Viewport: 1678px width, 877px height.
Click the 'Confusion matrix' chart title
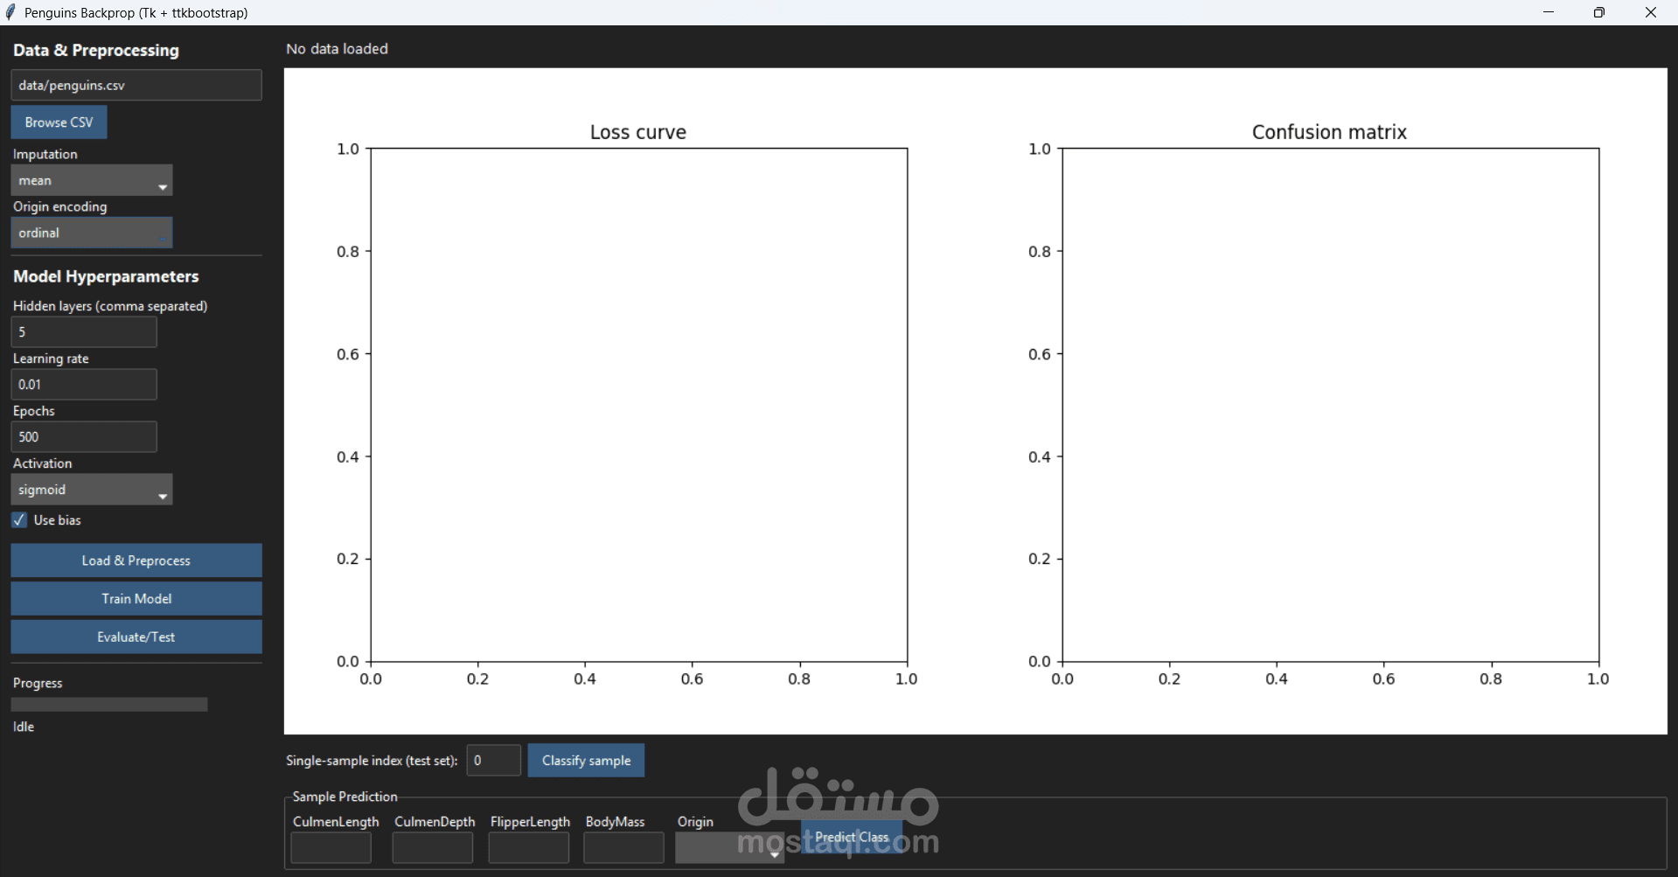coord(1329,132)
